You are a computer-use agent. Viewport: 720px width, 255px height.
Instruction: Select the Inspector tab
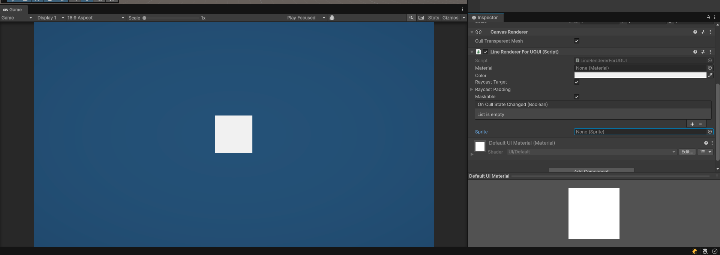tap(485, 17)
